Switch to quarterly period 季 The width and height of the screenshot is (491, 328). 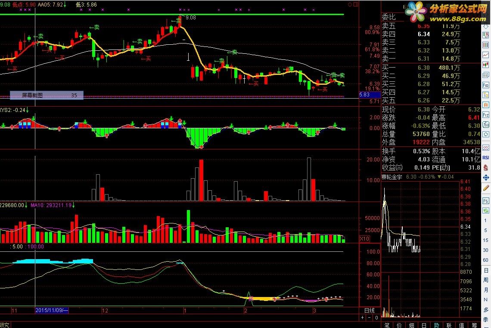[486, 319]
